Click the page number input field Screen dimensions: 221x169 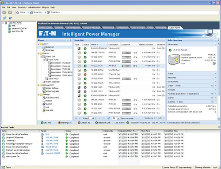(90, 118)
